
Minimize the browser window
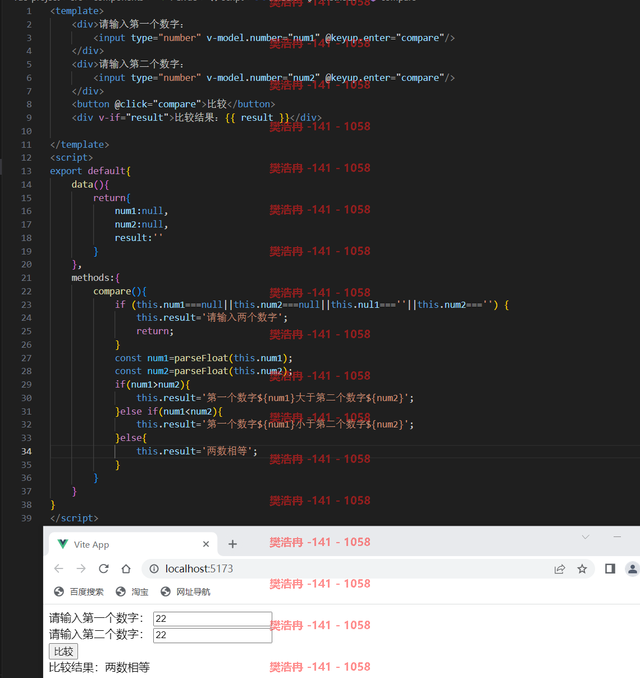(x=617, y=537)
